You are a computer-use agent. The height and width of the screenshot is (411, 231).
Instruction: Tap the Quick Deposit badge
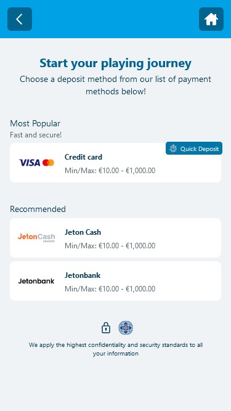coord(194,149)
